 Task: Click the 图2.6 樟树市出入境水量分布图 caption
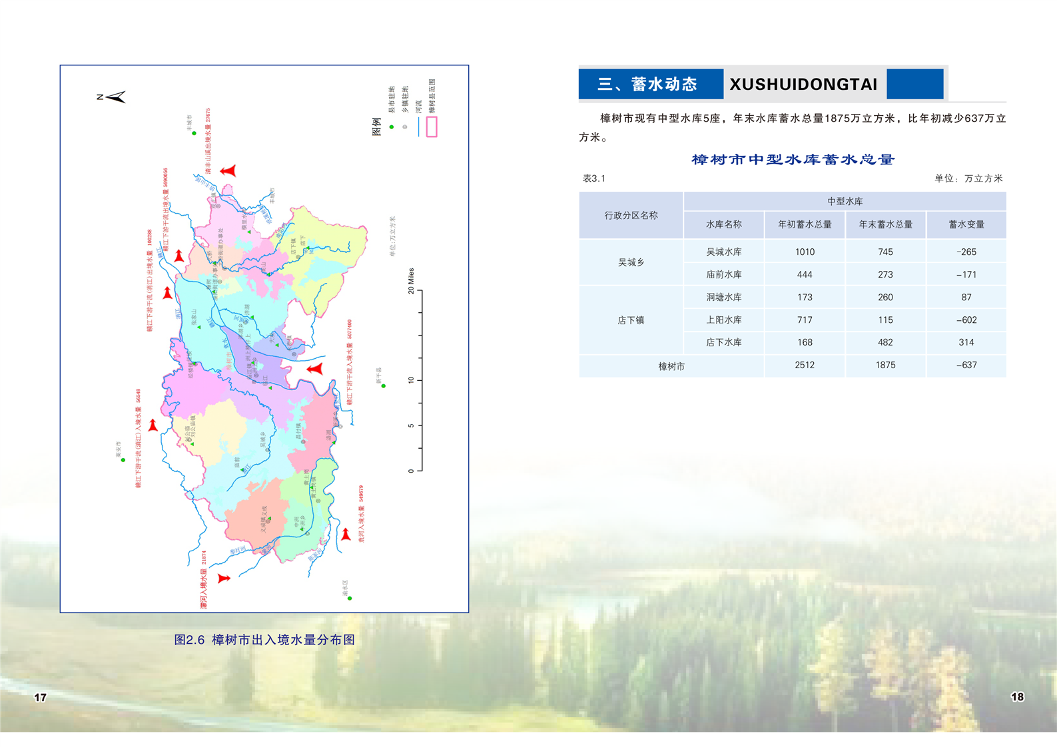click(264, 640)
